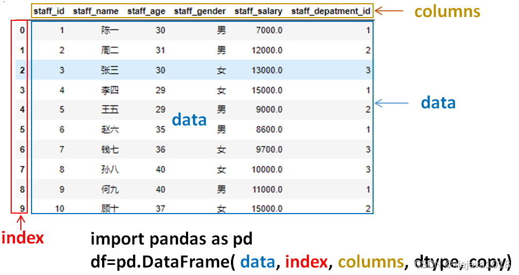Click the staff_id column header

(49, 11)
